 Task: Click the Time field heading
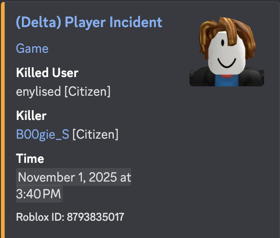pos(30,158)
